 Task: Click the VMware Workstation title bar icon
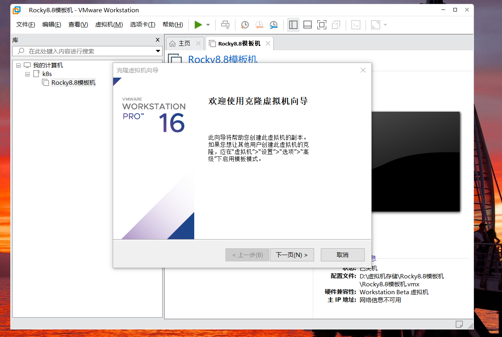pos(17,10)
